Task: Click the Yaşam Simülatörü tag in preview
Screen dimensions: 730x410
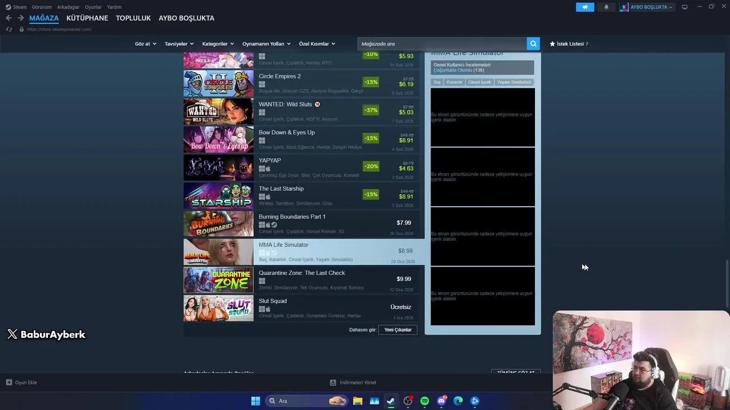Action: (514, 82)
